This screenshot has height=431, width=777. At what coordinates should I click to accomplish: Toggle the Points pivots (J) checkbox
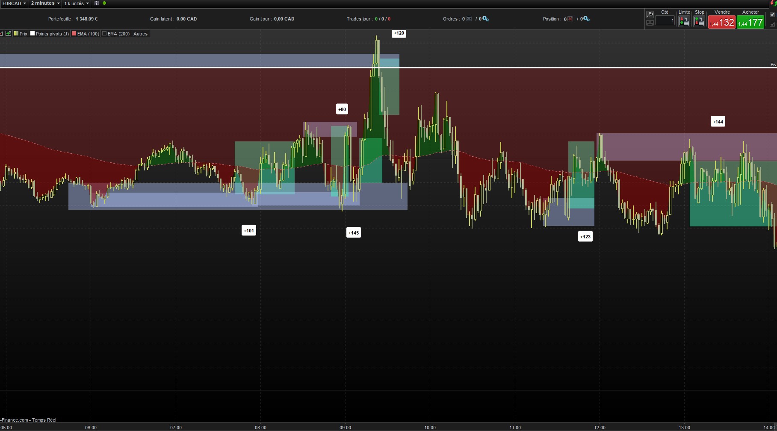(32, 34)
